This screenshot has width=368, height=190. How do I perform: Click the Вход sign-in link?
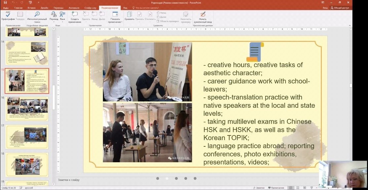click(x=325, y=8)
